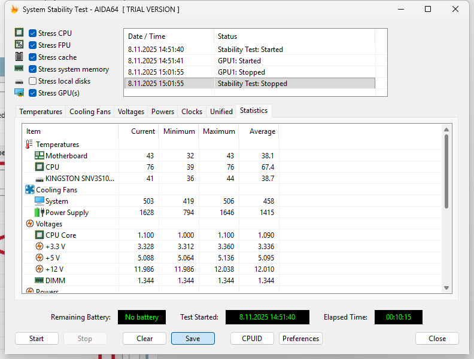Open the Voltages tab

pos(131,112)
